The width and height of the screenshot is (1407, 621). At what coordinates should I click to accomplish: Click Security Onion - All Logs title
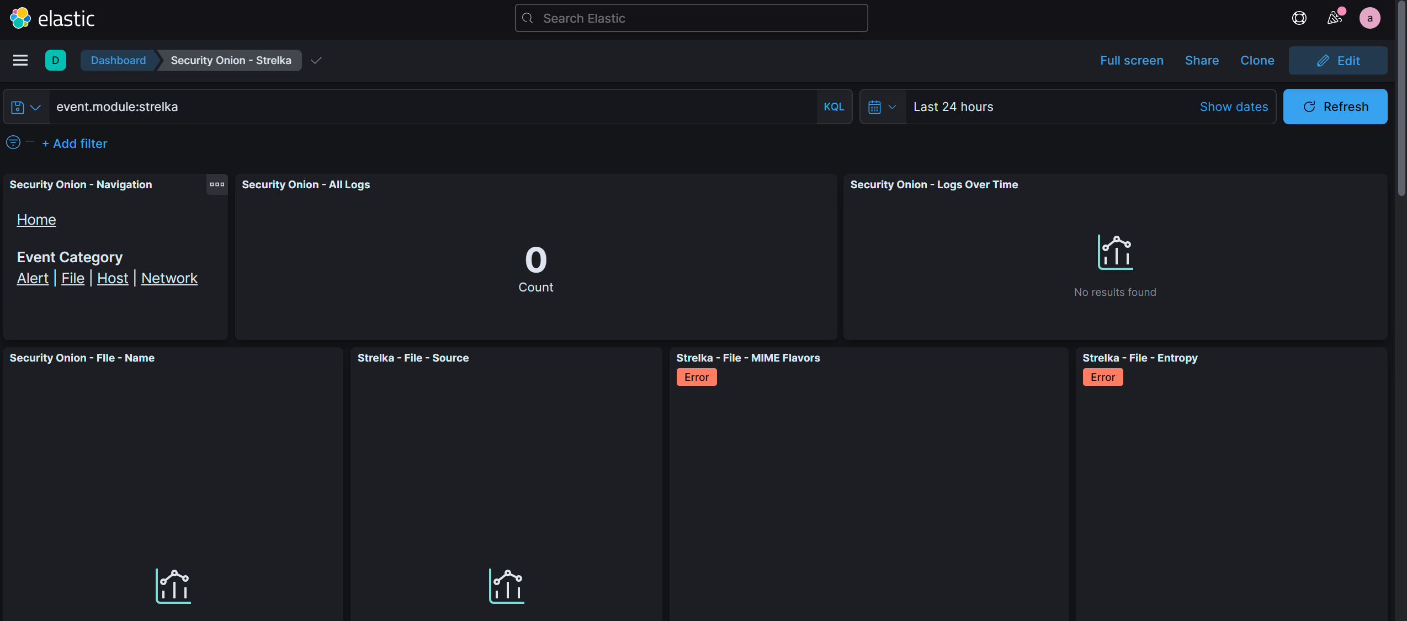(306, 184)
